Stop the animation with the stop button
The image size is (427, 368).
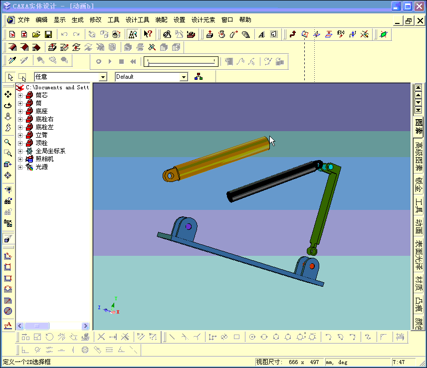pos(121,62)
